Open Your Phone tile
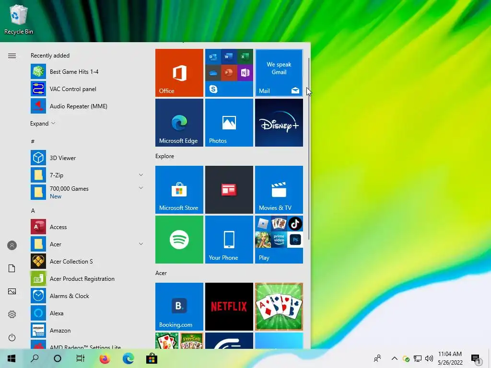The height and width of the screenshot is (368, 491). (229, 240)
